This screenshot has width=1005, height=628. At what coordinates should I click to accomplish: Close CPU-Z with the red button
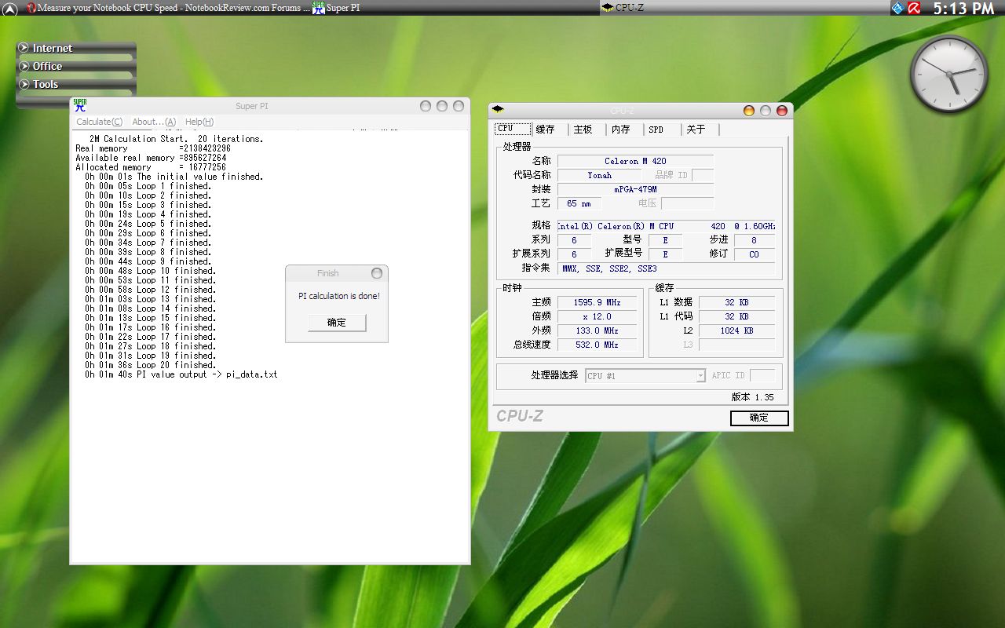pos(782,111)
